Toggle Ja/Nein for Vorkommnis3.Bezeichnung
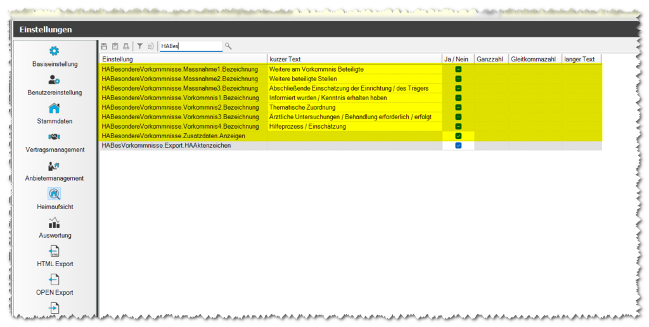This screenshot has height=327, width=649. pyautogui.click(x=458, y=117)
